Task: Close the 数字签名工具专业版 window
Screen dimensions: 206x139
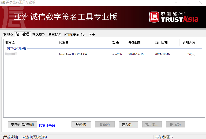Action: pos(200,2)
